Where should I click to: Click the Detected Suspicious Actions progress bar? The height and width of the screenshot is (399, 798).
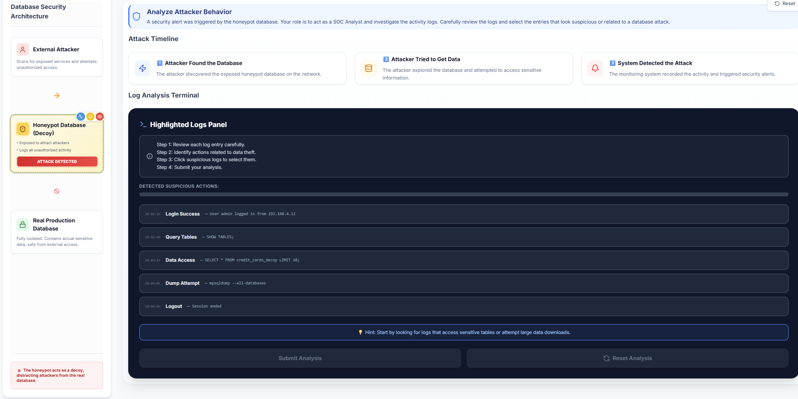463,194
